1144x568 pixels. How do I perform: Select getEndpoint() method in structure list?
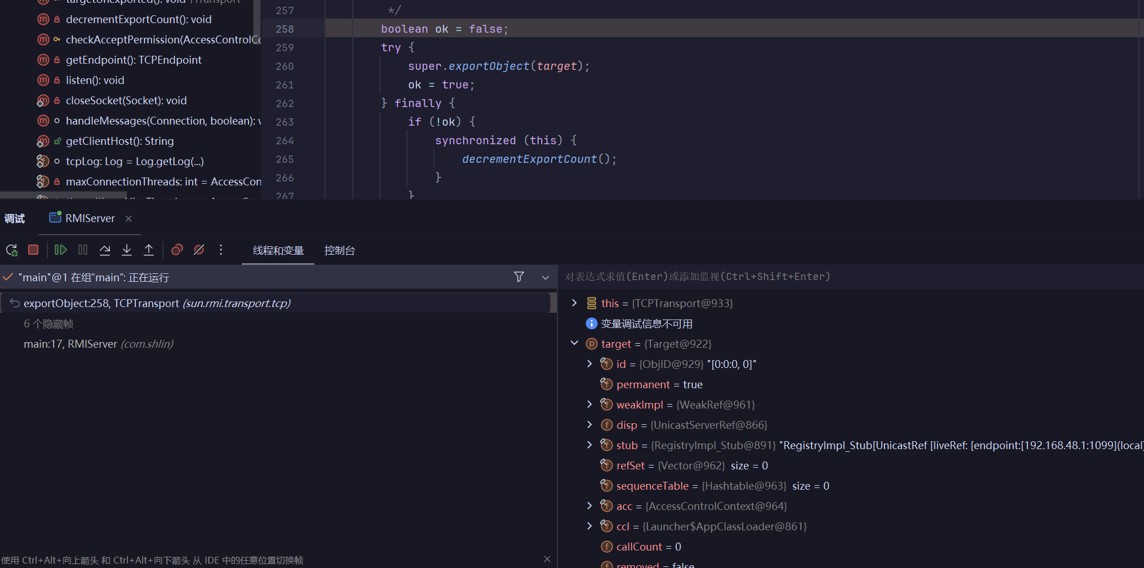[134, 60]
